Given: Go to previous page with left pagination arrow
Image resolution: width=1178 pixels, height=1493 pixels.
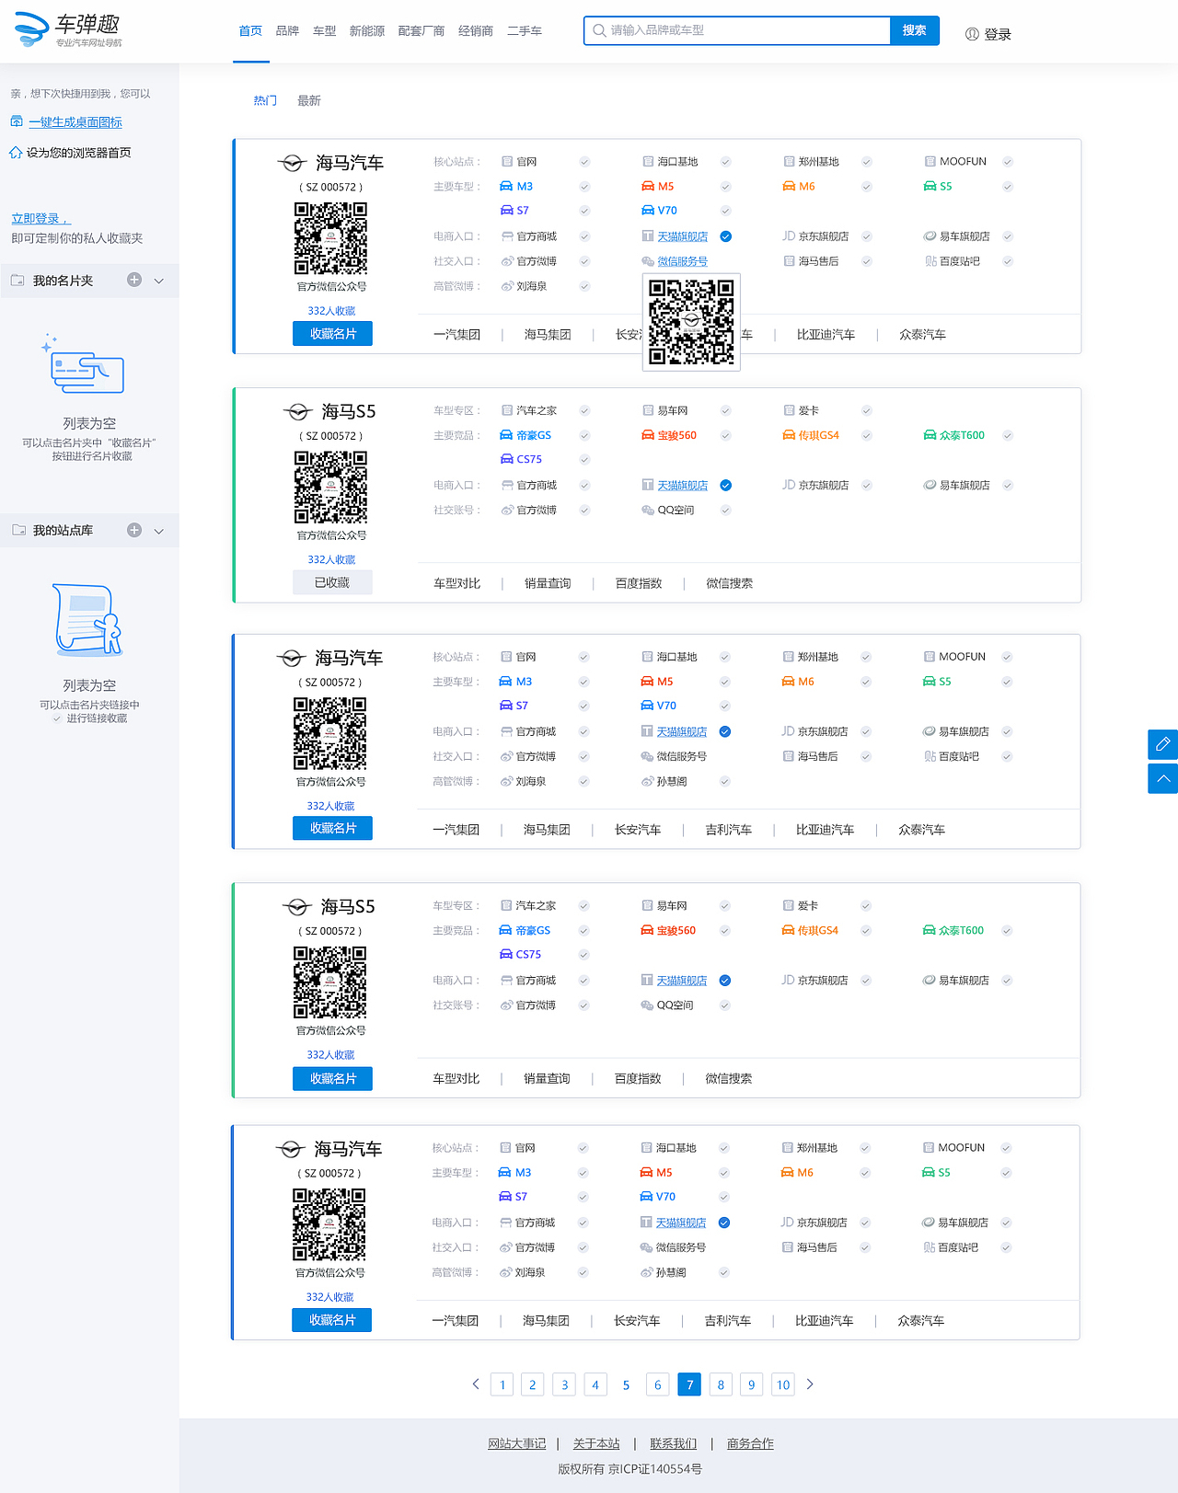Looking at the screenshot, I should pyautogui.click(x=476, y=1384).
